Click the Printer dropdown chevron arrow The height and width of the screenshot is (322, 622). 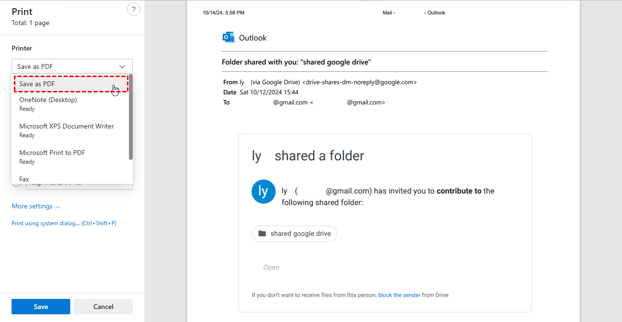tap(122, 66)
